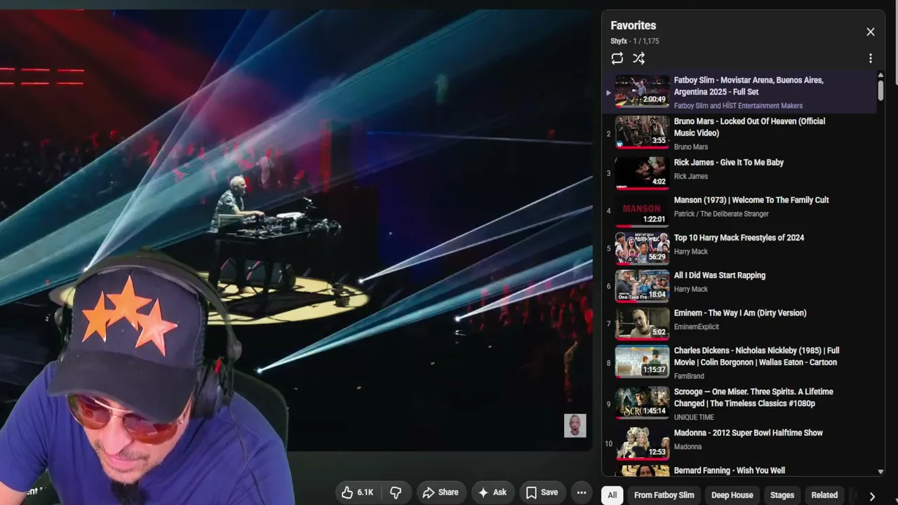Click the Ask button
Screen dimensions: 898x505
pyautogui.click(x=492, y=492)
